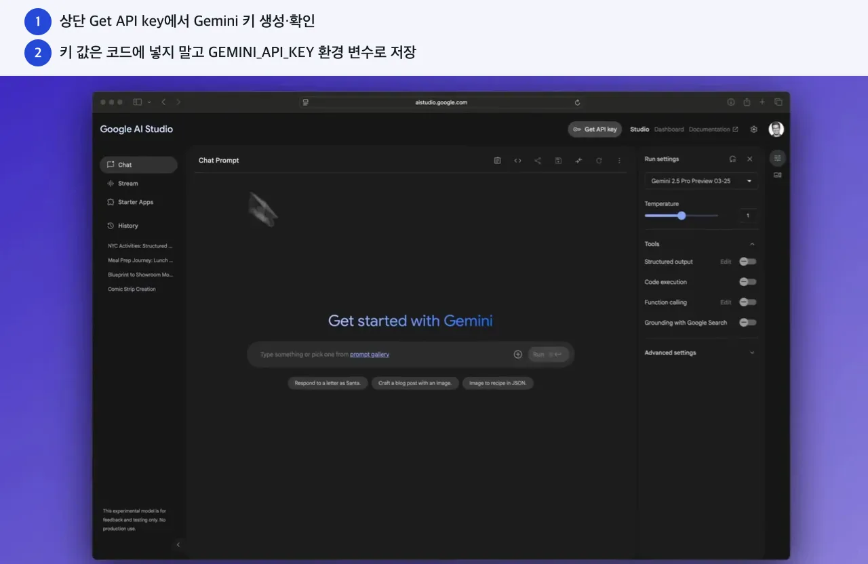
Task: Pick 'Image to recipe in JSON' suggestion
Action: pos(498,383)
